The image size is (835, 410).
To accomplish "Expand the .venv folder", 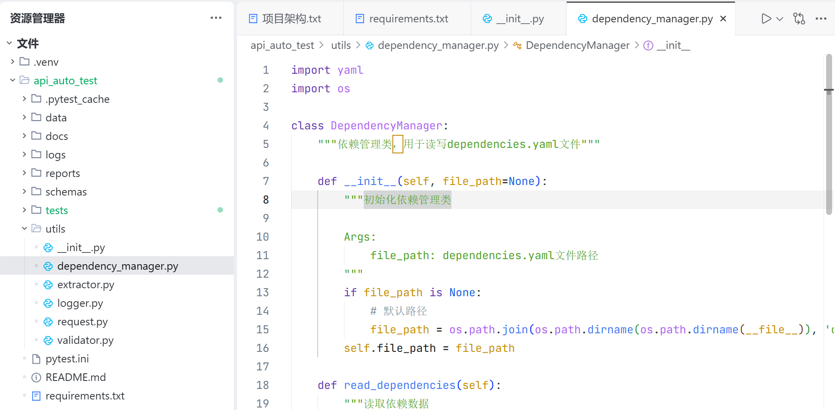I will (13, 62).
